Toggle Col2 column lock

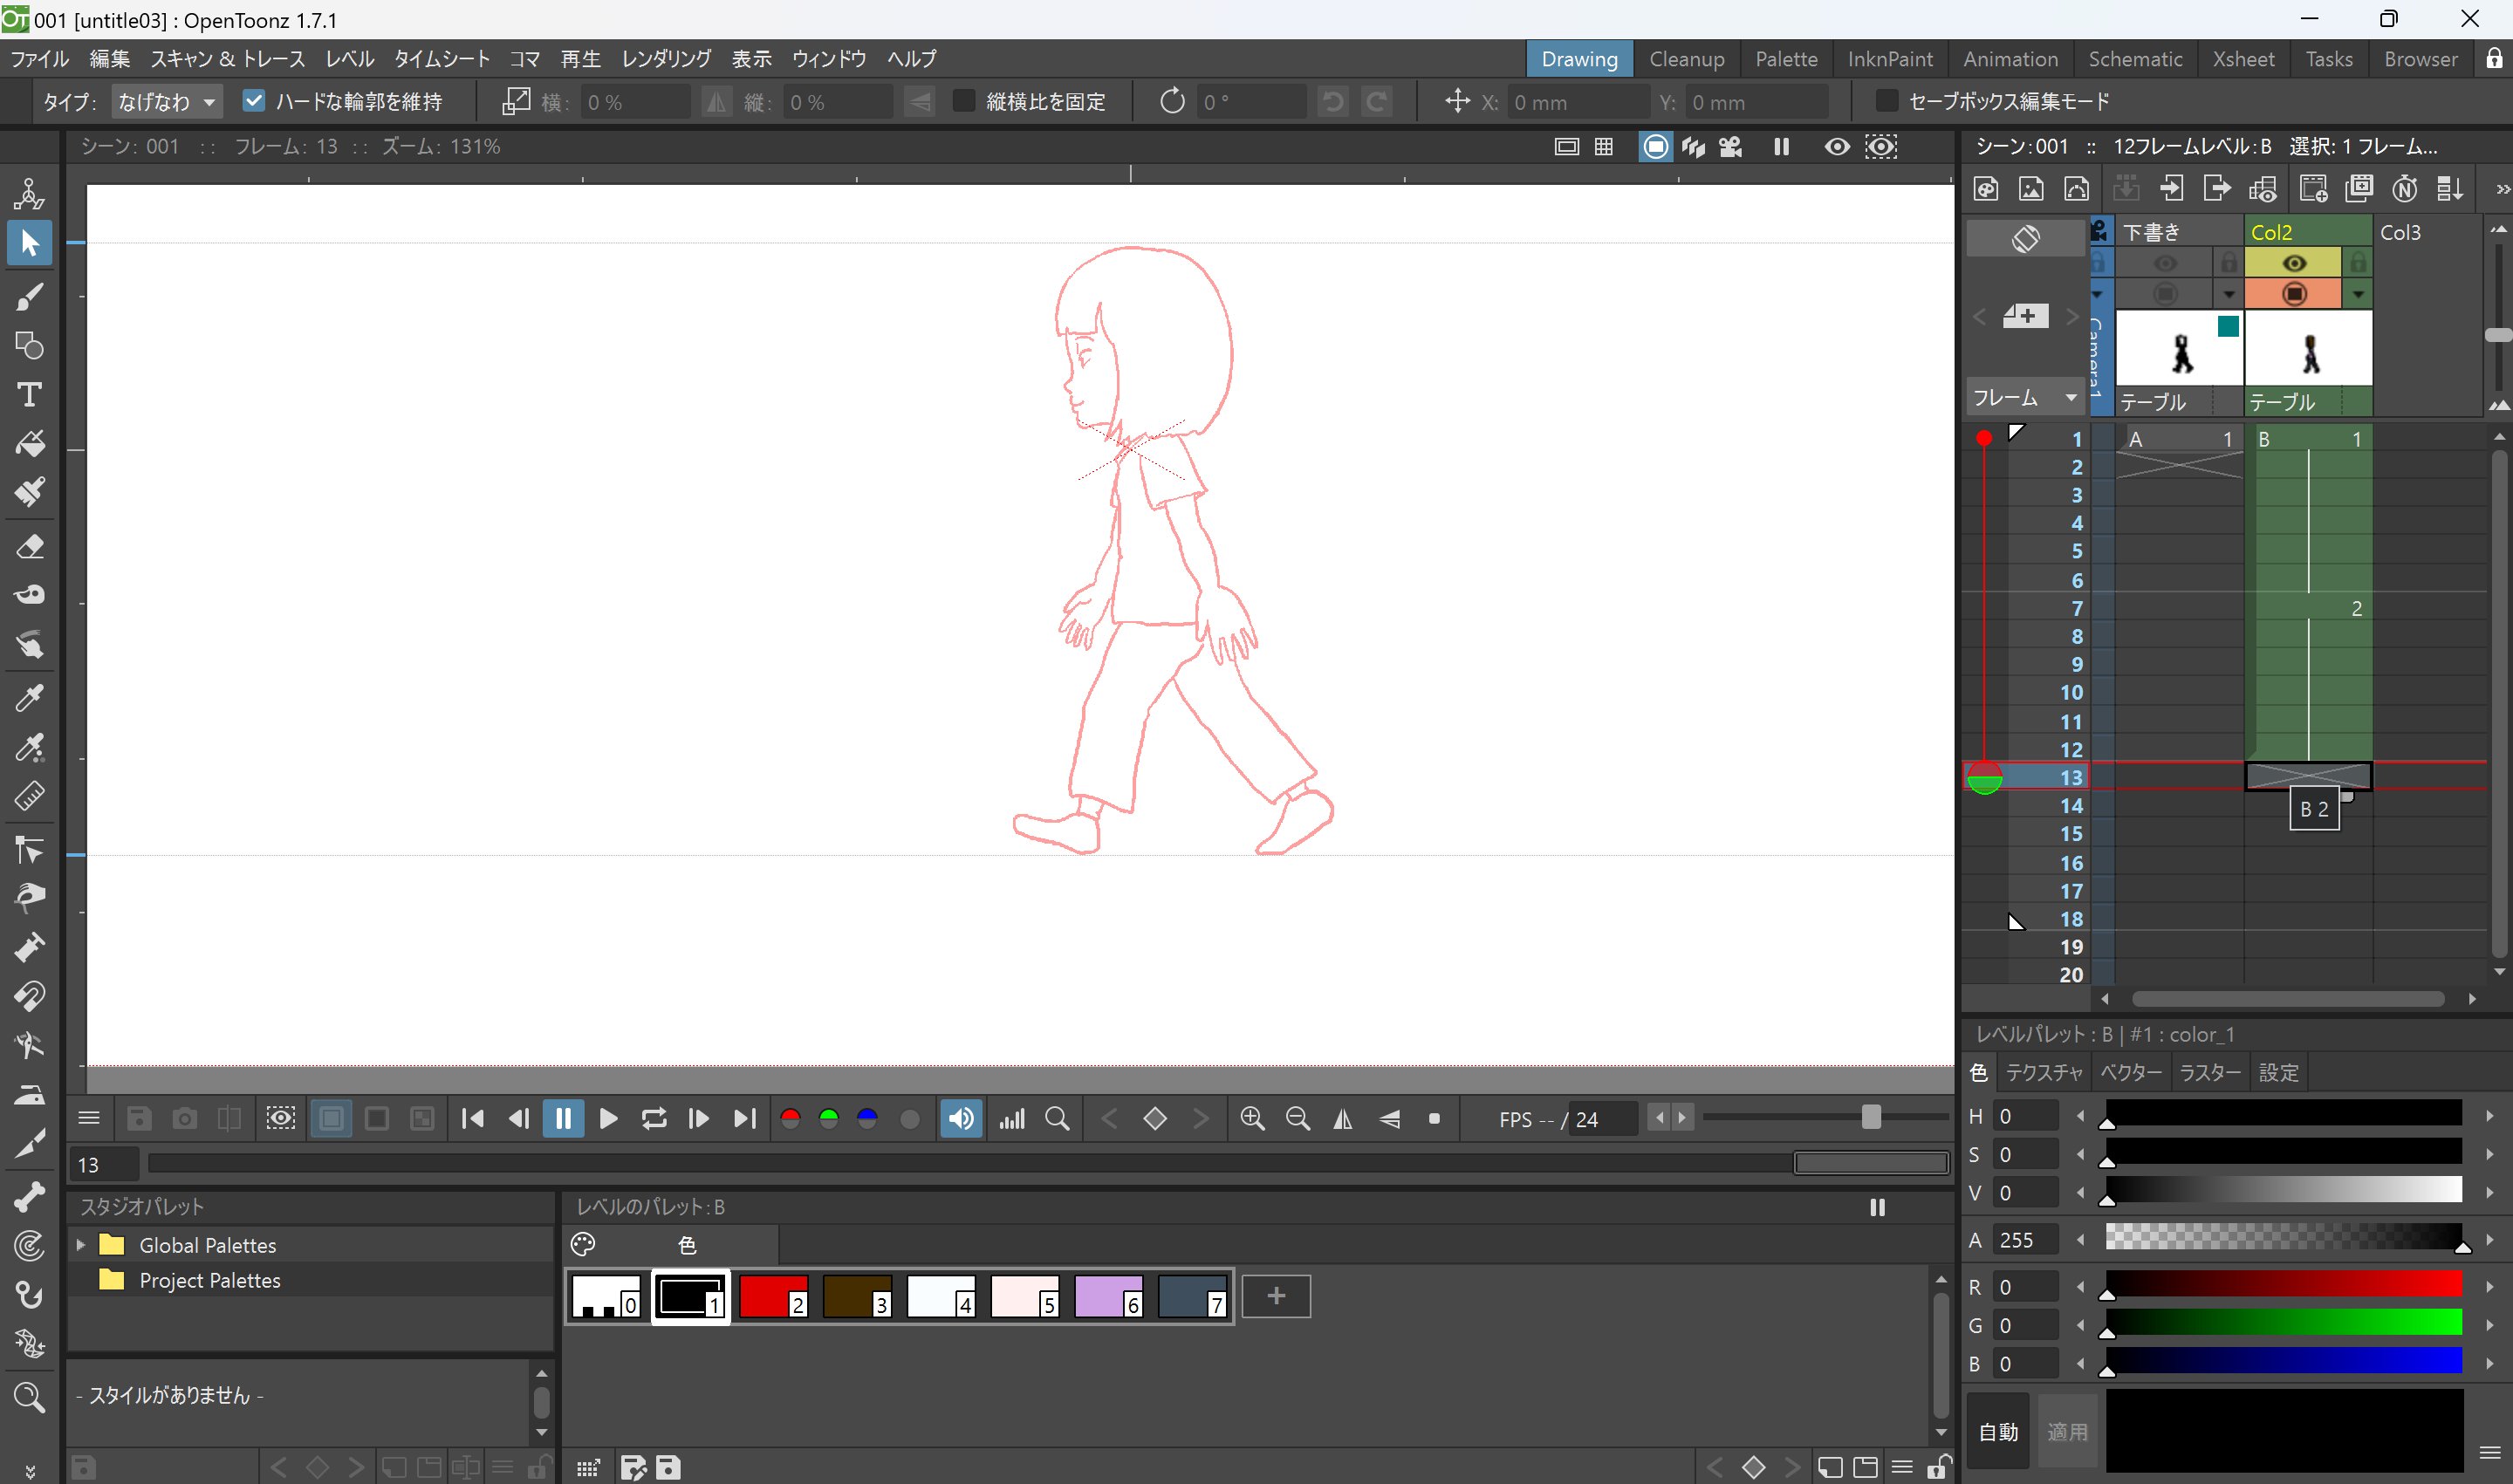coord(2358,263)
